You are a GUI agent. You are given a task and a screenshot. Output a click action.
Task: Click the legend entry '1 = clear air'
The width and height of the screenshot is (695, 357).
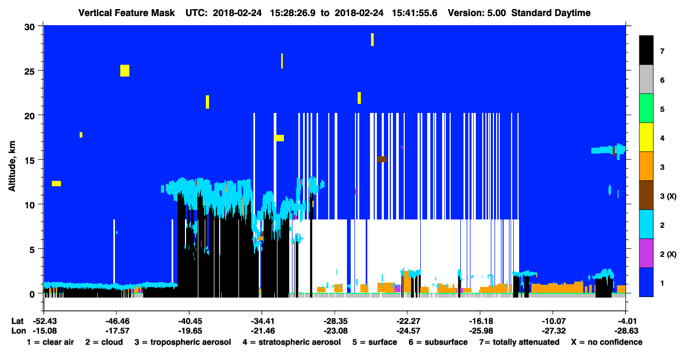50,342
